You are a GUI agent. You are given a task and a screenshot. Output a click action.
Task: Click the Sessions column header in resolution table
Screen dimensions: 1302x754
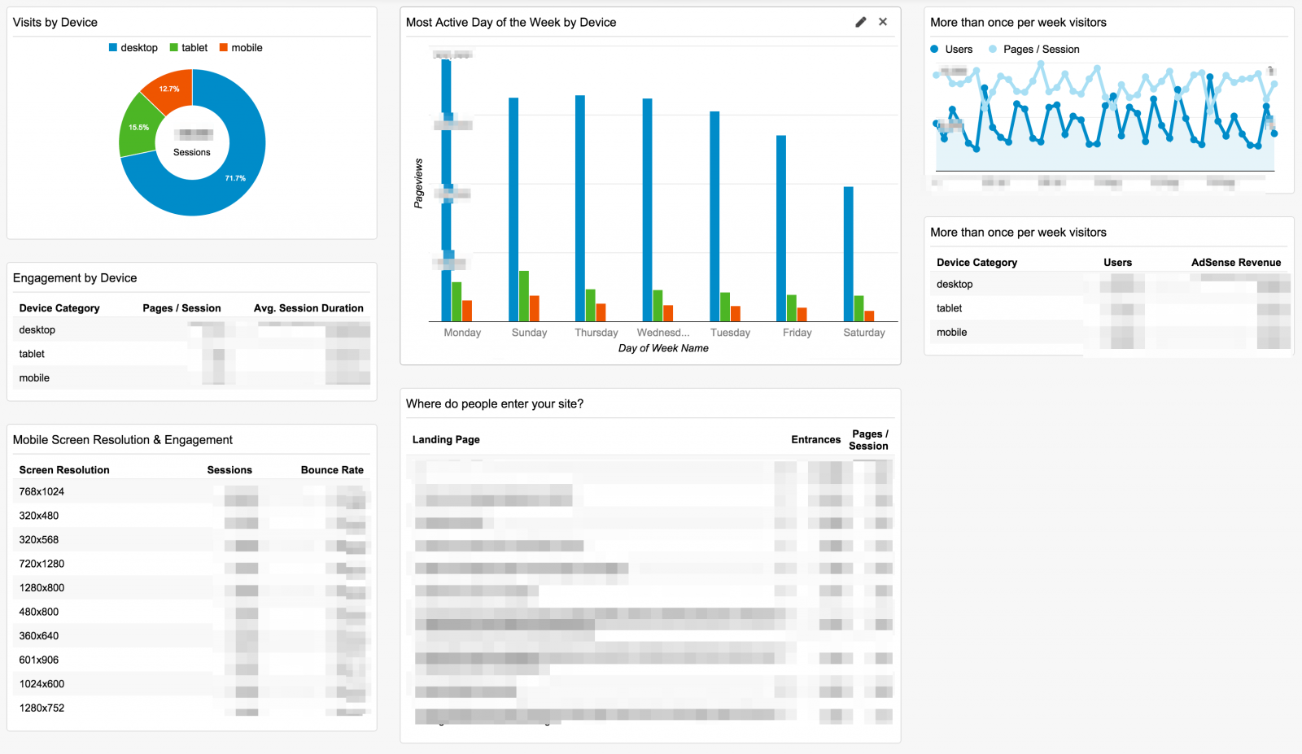click(x=229, y=470)
